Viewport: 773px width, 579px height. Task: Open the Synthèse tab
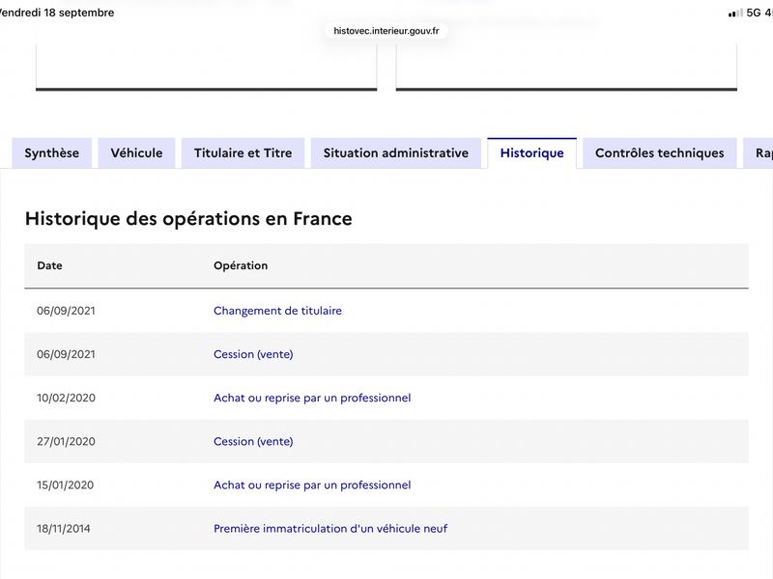pos(52,153)
